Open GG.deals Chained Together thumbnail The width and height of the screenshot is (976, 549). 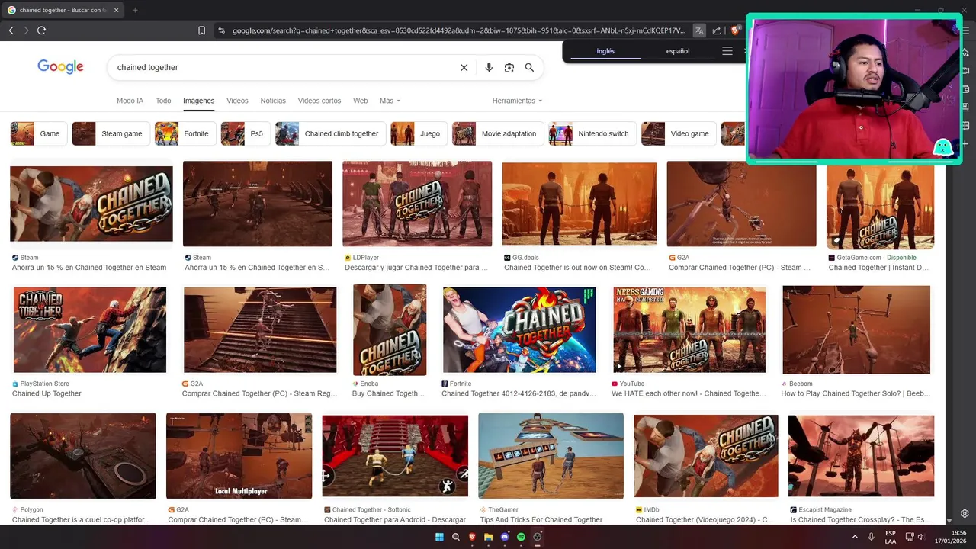tap(579, 204)
